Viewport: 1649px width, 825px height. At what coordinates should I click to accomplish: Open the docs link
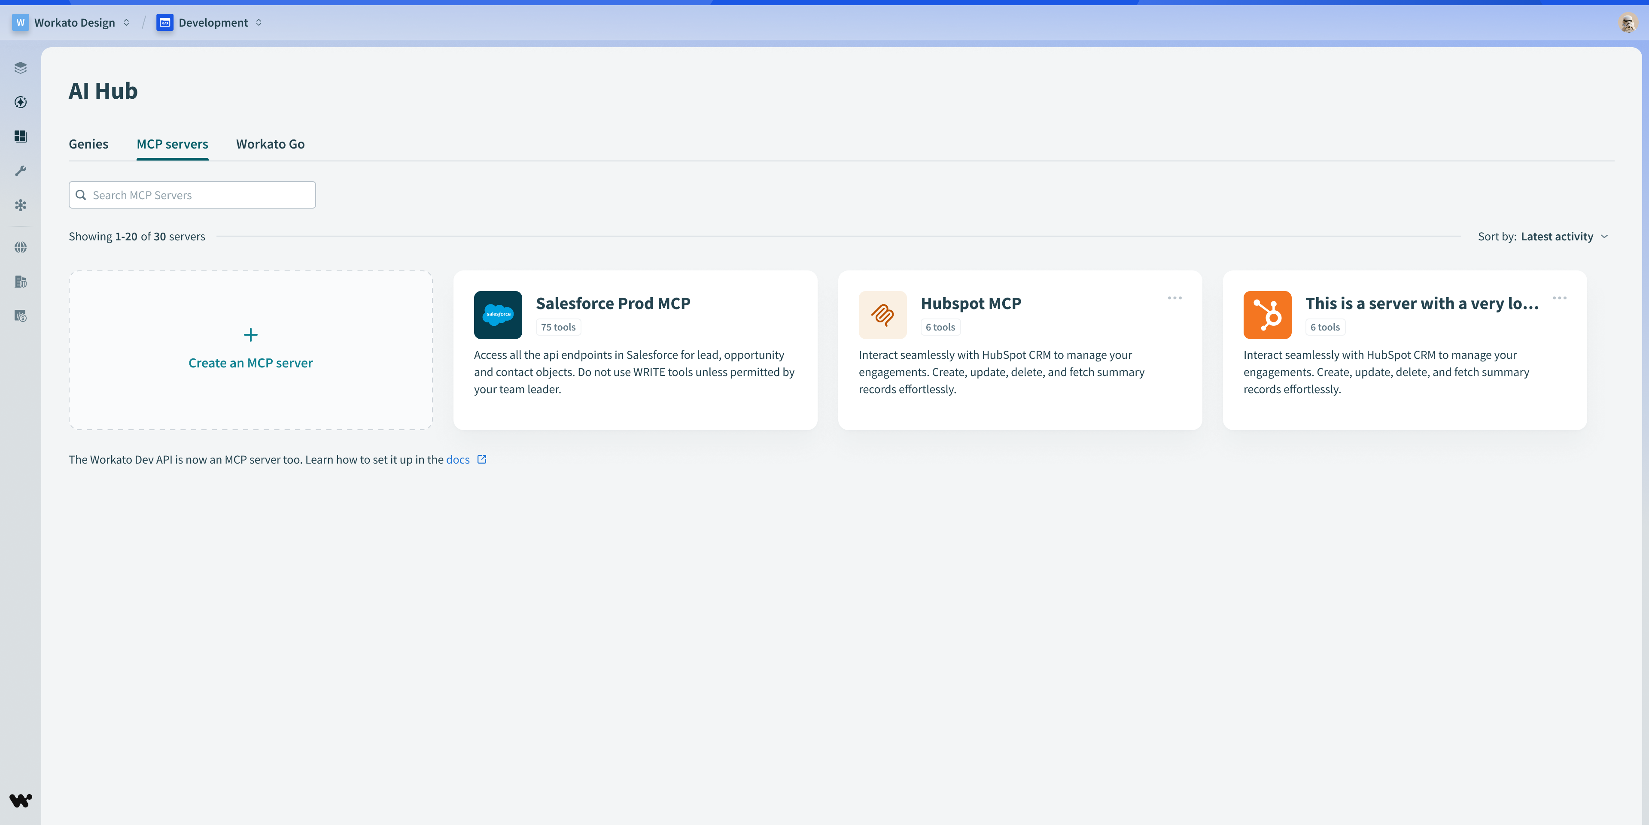pos(458,460)
